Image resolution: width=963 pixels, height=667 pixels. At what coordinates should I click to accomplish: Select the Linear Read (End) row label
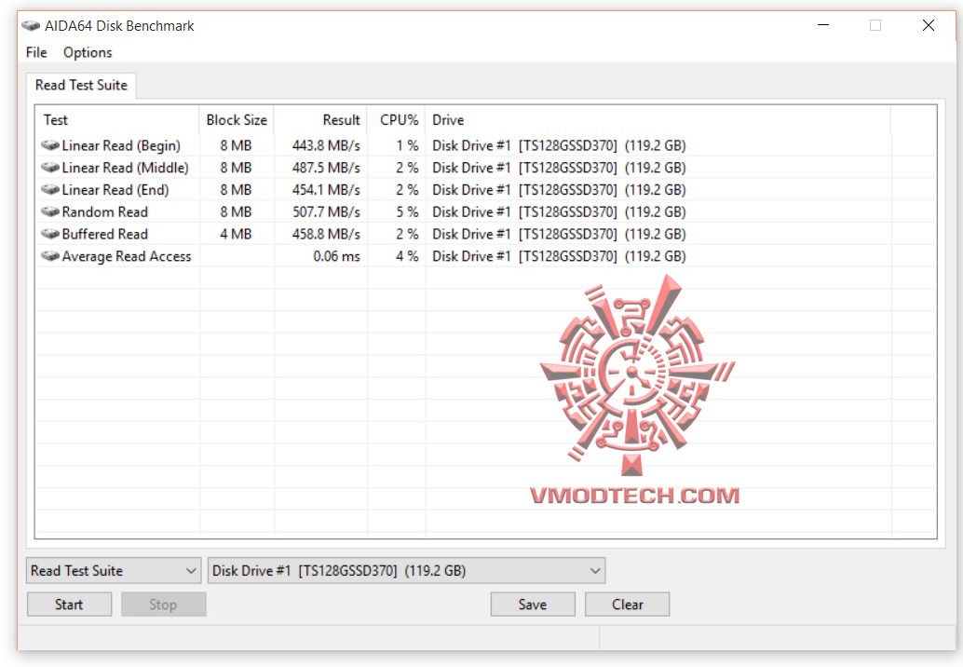pos(115,190)
